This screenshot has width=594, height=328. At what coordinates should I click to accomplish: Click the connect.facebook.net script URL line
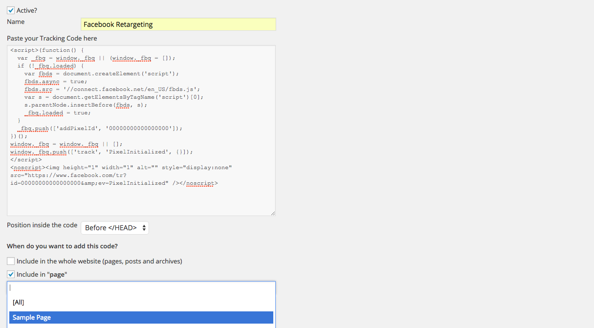click(x=112, y=89)
